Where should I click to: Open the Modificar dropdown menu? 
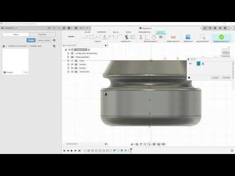(126, 42)
